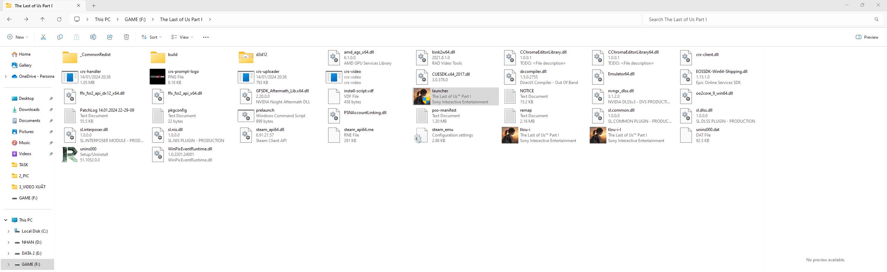The image size is (887, 272).
Task: Refresh the folder view
Action: pos(59,19)
